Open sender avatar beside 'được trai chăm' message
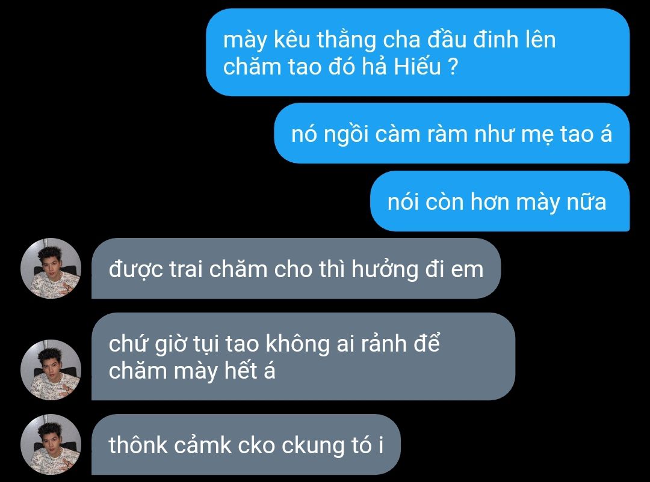 pyautogui.click(x=51, y=268)
